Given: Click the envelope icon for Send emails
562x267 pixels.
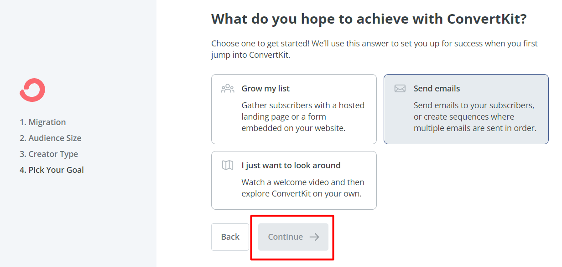Looking at the screenshot, I should tap(400, 88).
